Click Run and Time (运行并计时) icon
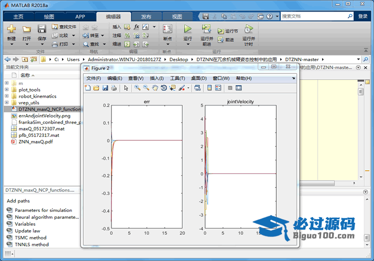Screen dimensions: 374x261 coord(248,29)
